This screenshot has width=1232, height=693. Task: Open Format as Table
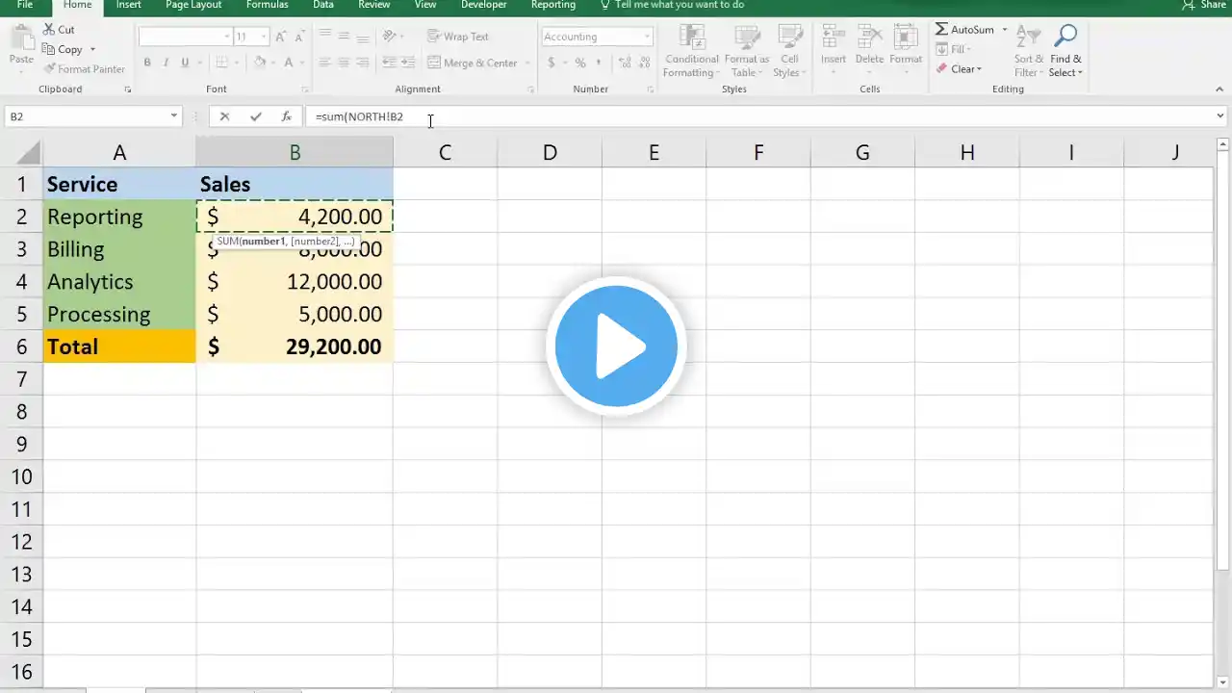tap(747, 51)
